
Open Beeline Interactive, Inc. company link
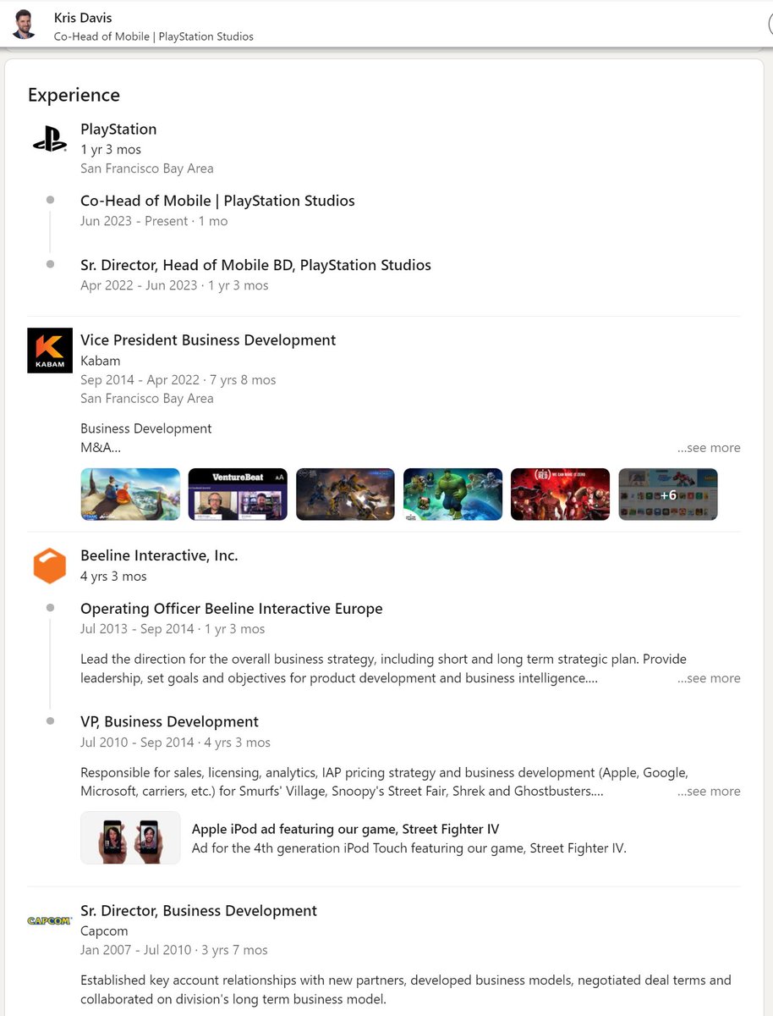click(159, 556)
